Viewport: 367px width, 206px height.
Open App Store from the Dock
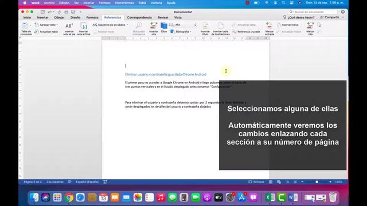point(241,197)
